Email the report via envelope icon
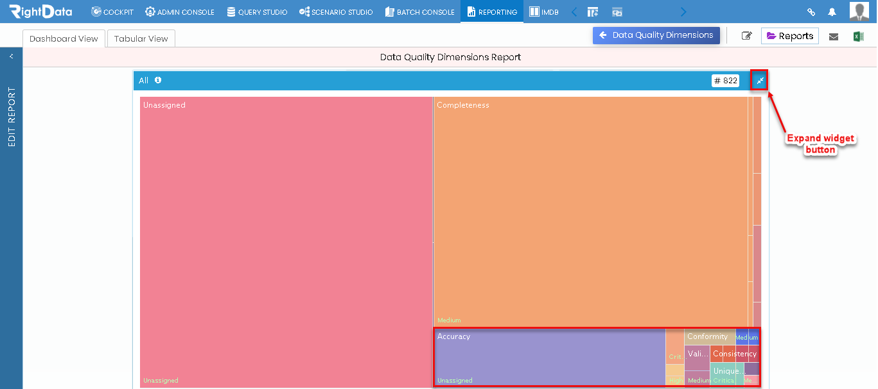Screen dimensions: 878x389 834,37
